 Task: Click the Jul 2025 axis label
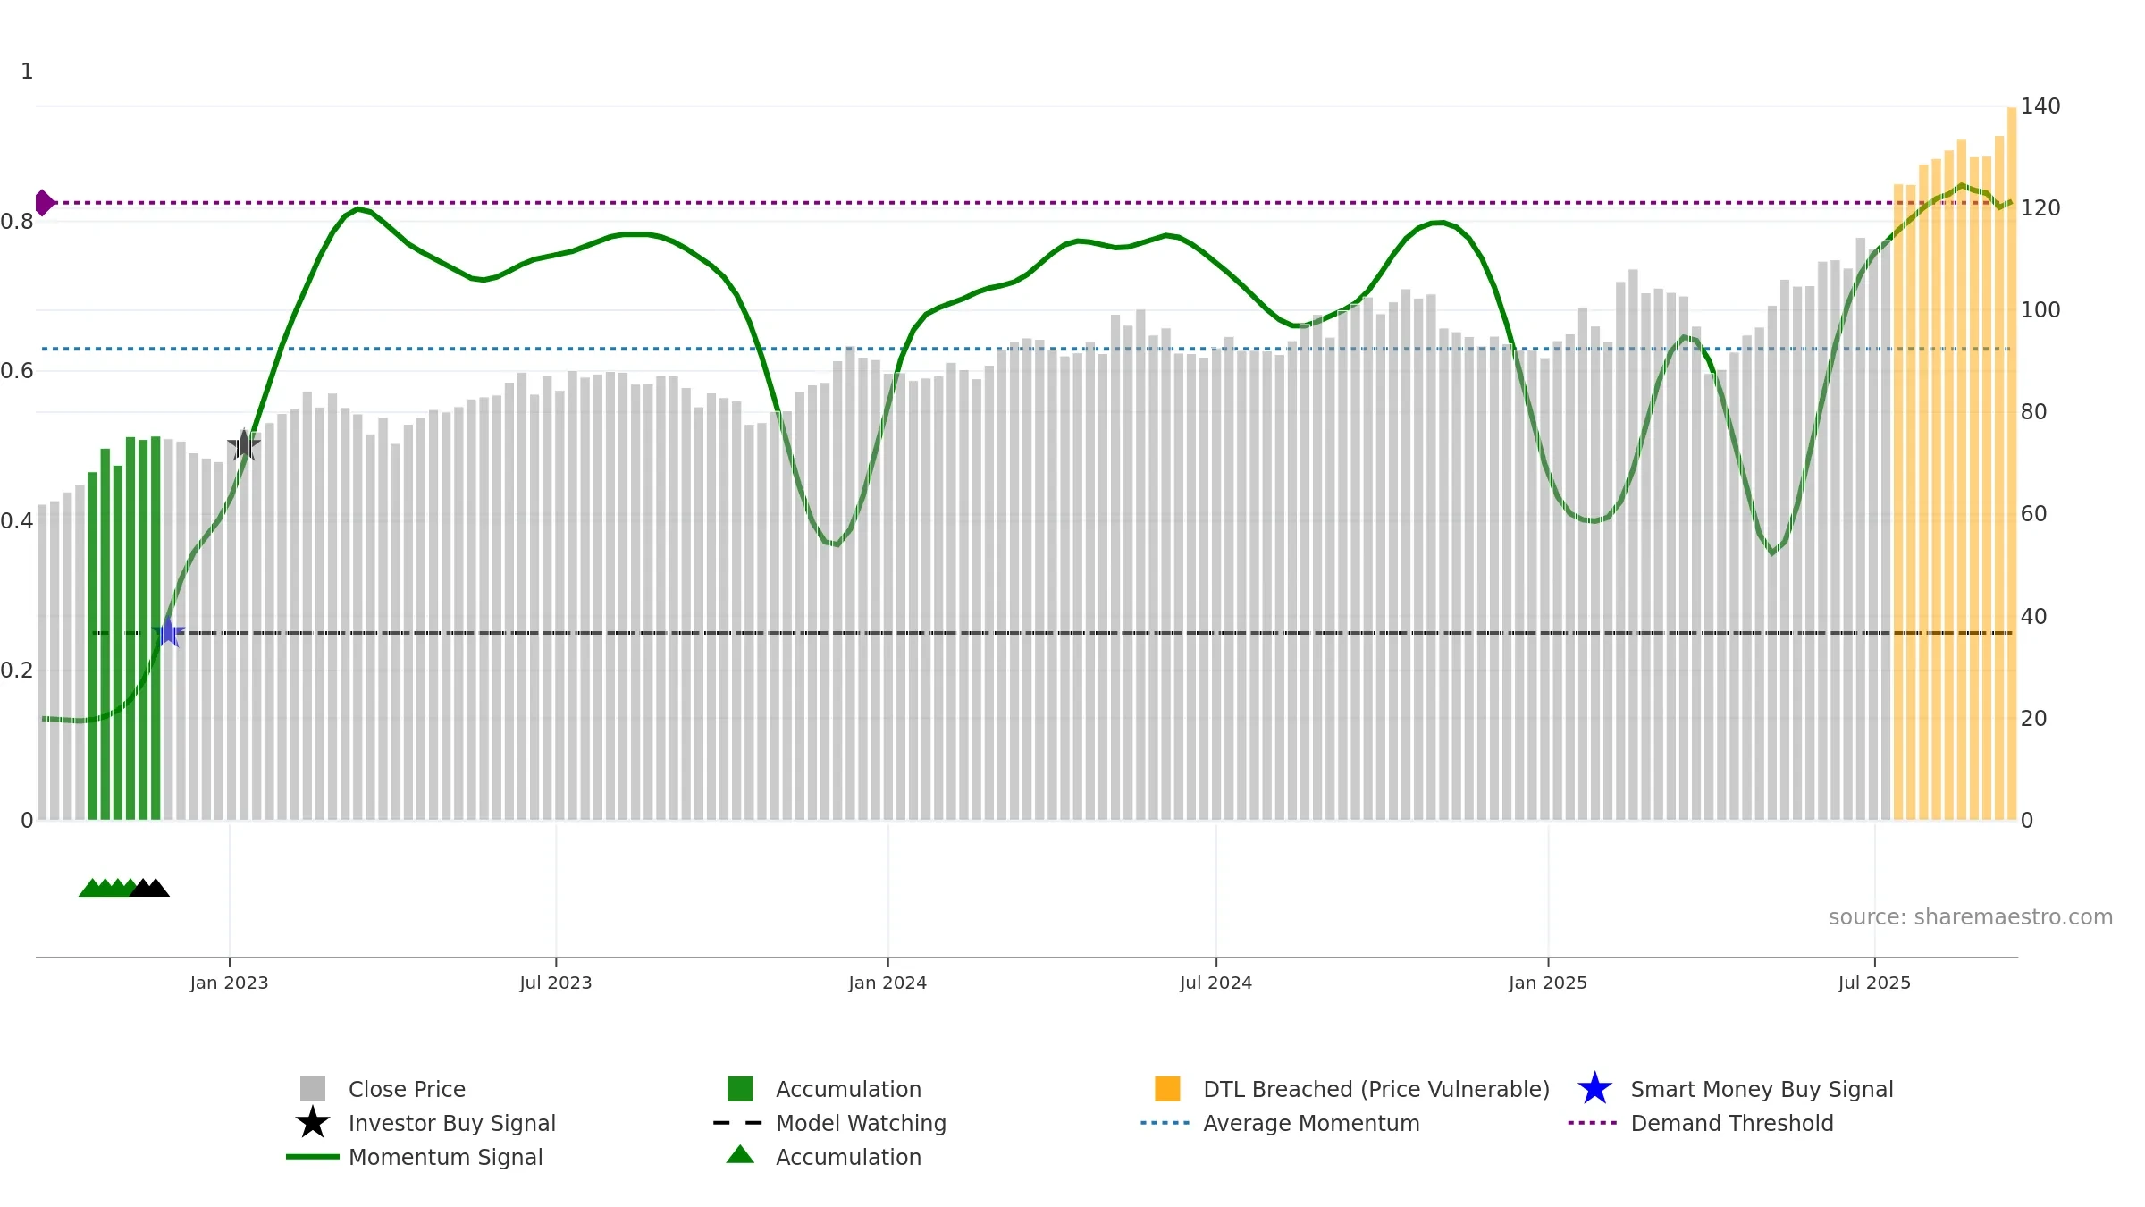[x=1874, y=983]
